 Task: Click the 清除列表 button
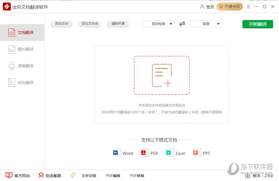tap(118, 24)
